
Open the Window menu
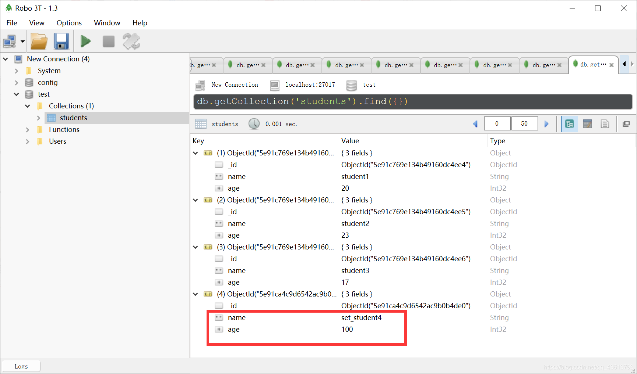[x=107, y=23]
